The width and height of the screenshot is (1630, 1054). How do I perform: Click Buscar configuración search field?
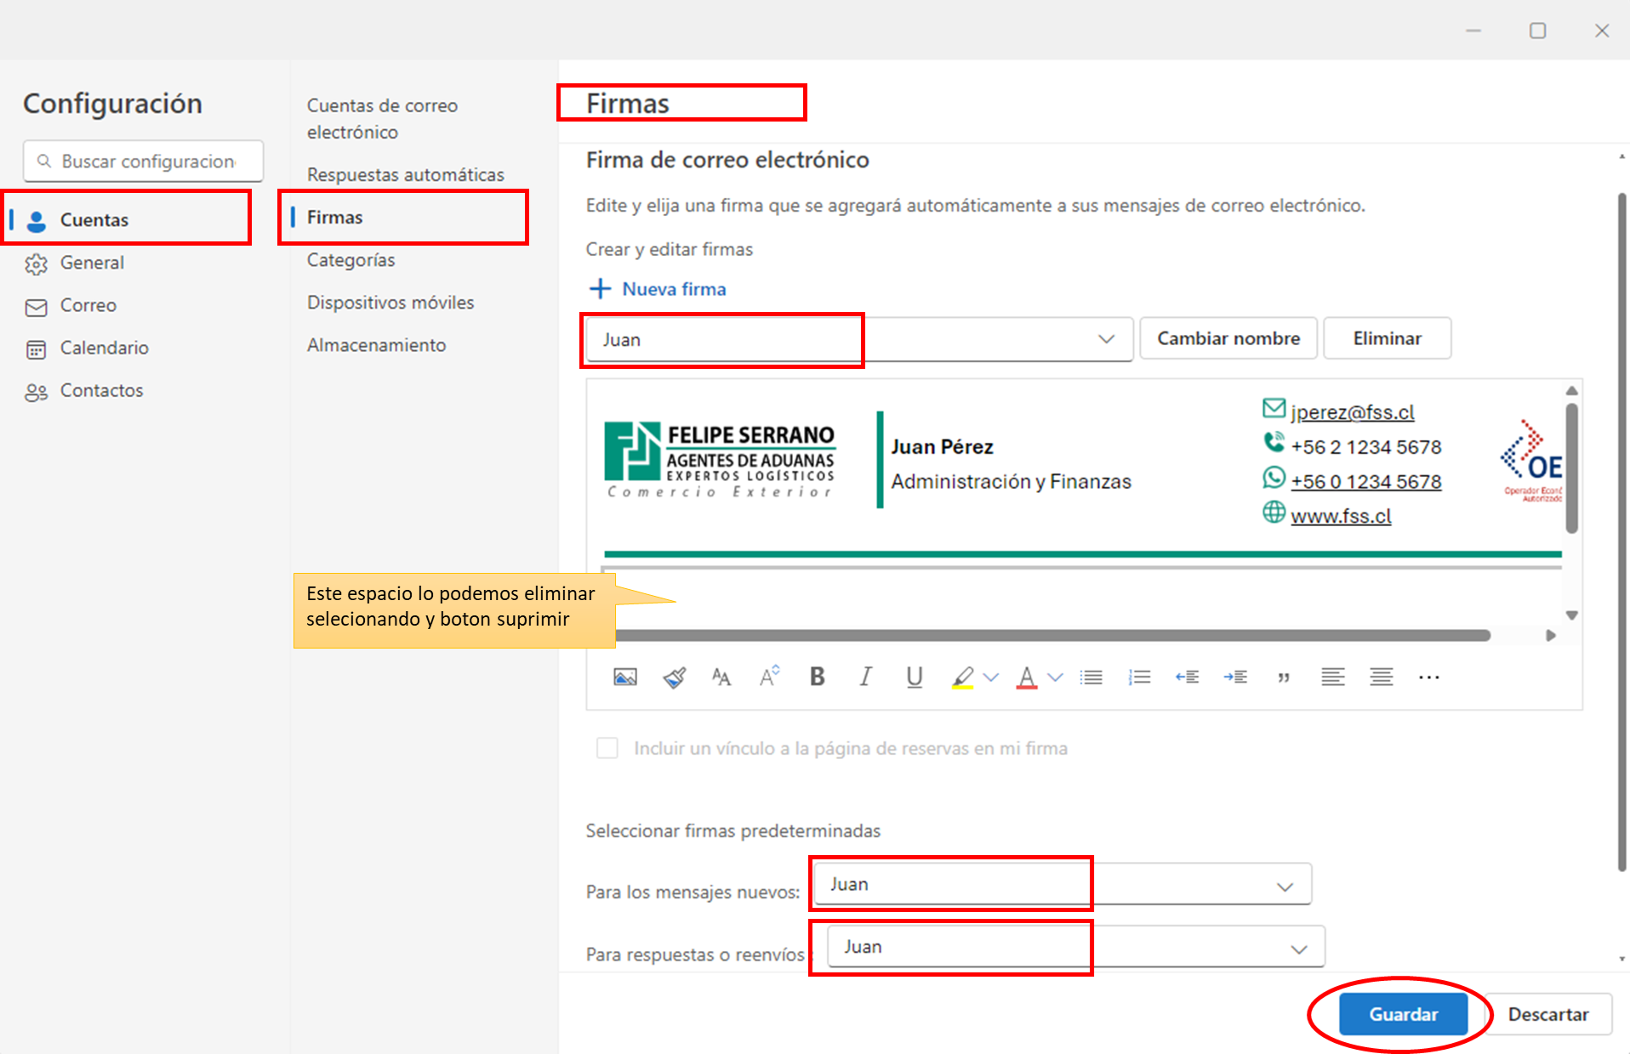point(143,161)
